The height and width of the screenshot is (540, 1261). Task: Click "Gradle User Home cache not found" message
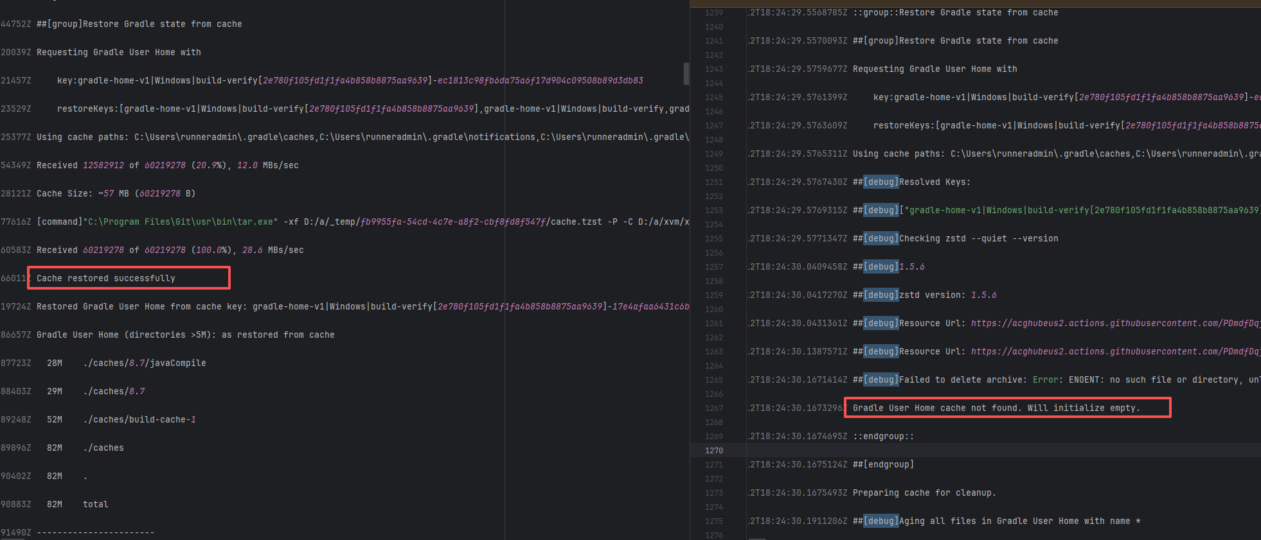tap(996, 408)
